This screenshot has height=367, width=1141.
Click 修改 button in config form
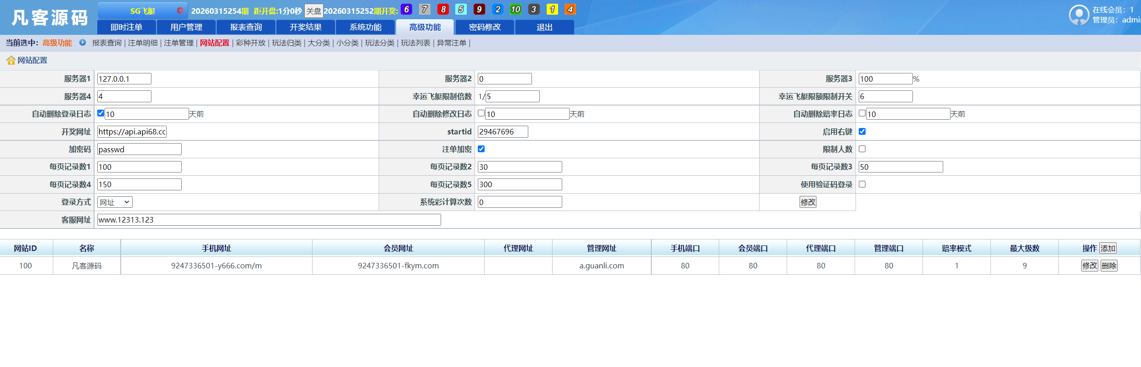tap(808, 202)
